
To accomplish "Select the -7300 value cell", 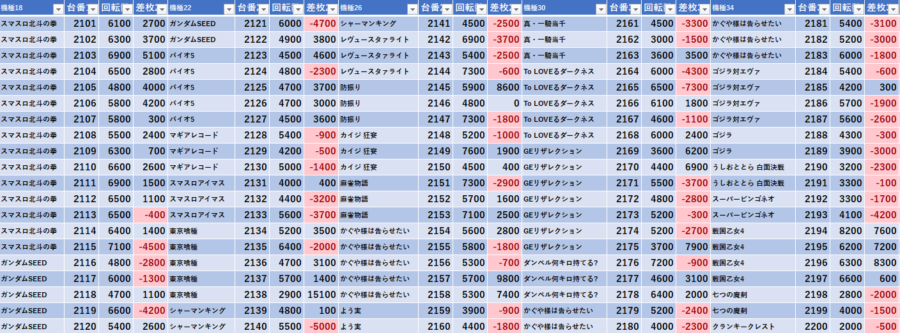I will (692, 87).
